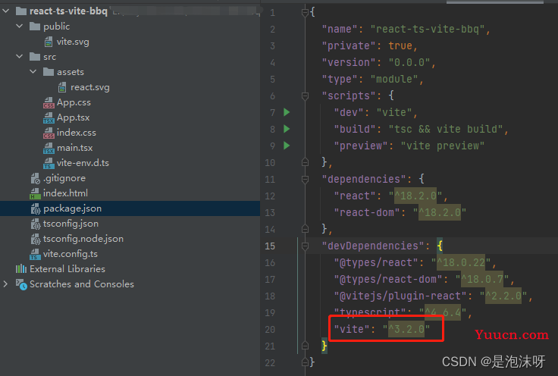Run the dev script gutter arrow

(x=287, y=112)
